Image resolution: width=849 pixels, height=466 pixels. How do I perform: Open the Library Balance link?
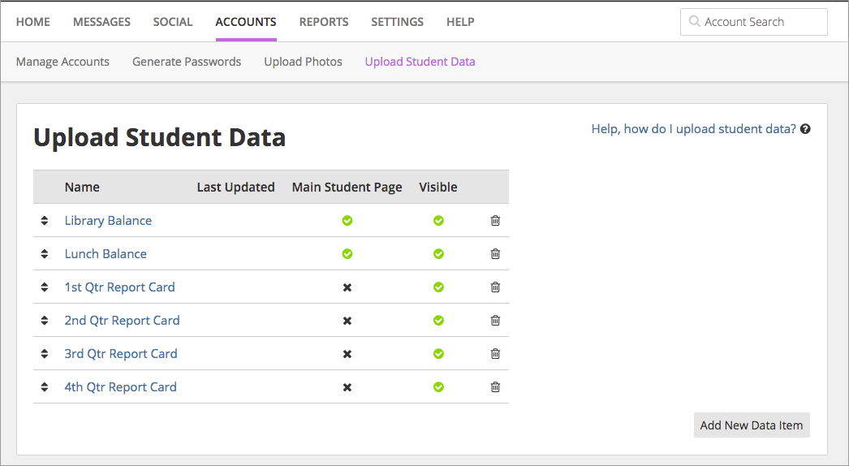[108, 221]
